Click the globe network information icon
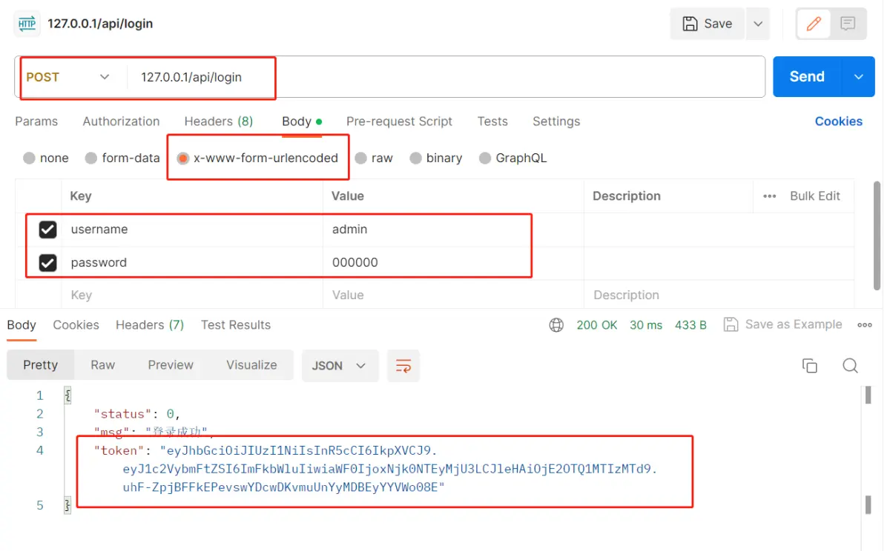 556,325
